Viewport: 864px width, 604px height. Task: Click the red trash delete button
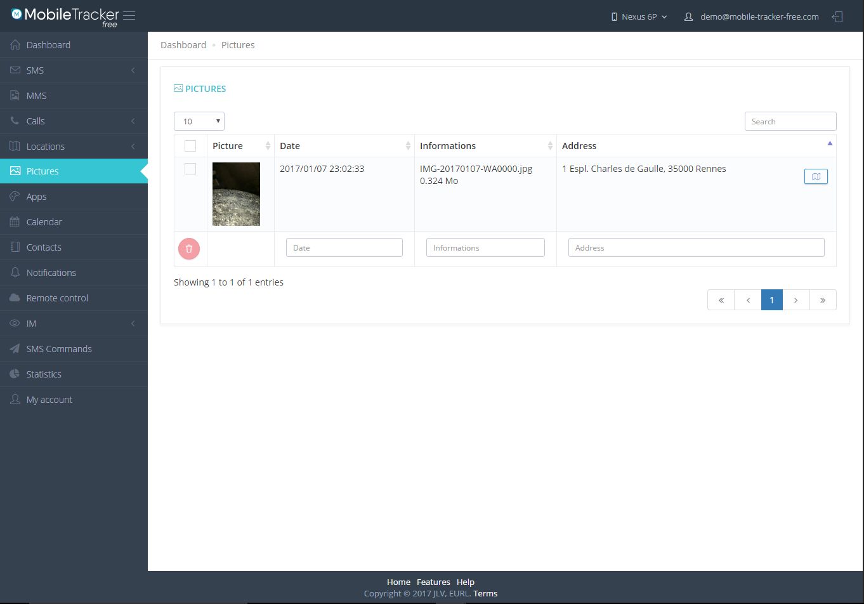[x=189, y=249]
